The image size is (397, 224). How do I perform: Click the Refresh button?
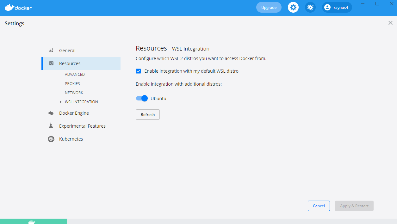(147, 114)
